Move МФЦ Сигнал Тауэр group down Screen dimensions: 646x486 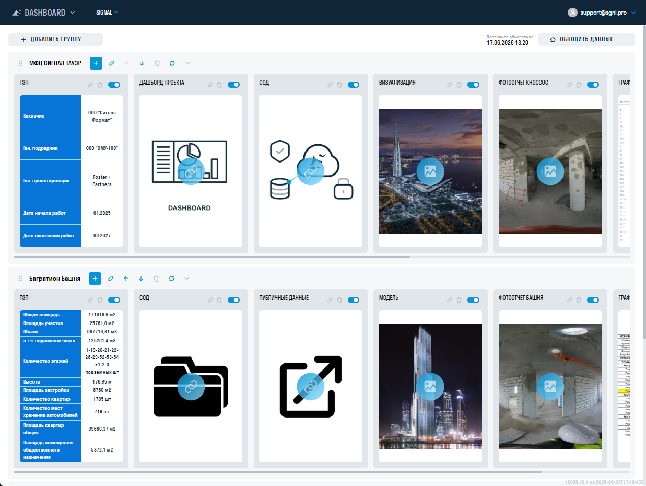[x=142, y=63]
